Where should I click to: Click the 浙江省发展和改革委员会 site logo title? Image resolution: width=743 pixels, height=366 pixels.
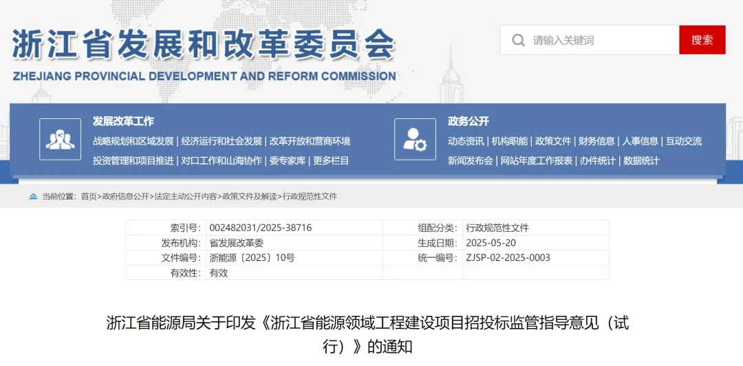[203, 45]
